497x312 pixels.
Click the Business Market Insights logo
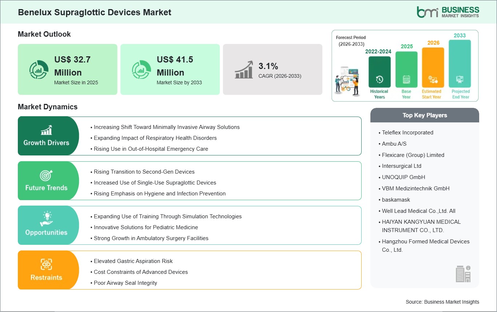448,12
